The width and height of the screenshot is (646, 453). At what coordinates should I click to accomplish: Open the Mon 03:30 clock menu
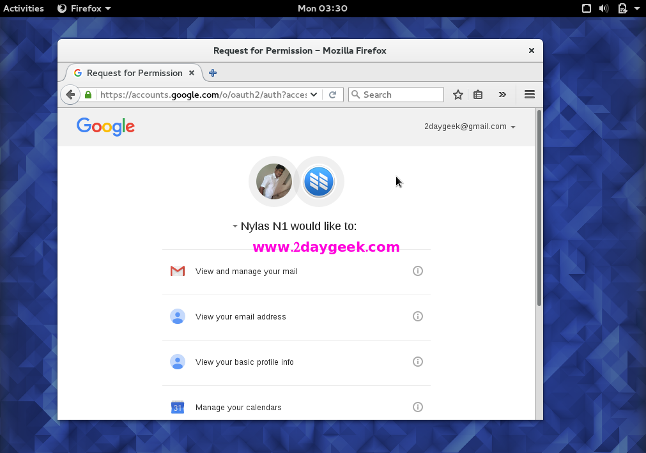click(x=323, y=8)
